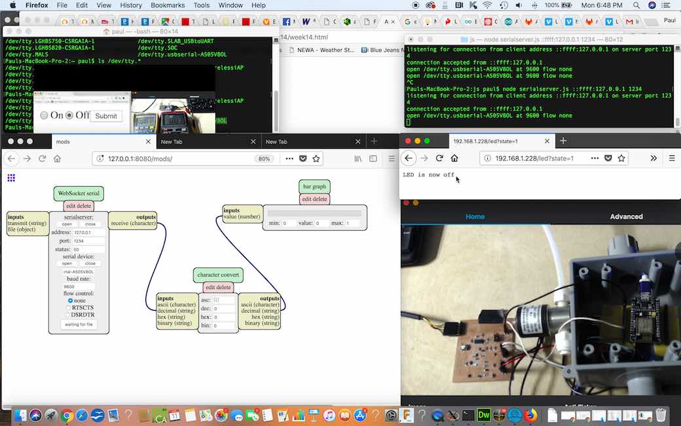Open the Bookmarks menu
The height and width of the screenshot is (426, 681).
[x=168, y=5]
